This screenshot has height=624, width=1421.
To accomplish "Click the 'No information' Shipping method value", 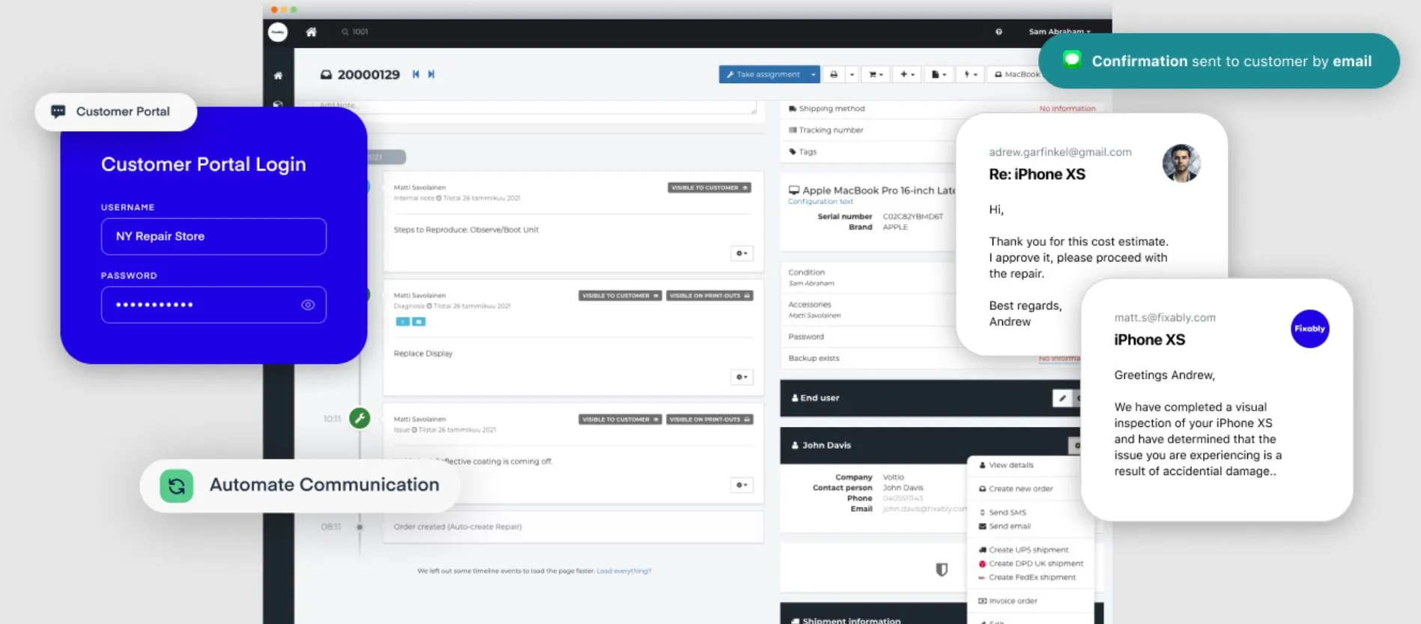I will click(1067, 109).
